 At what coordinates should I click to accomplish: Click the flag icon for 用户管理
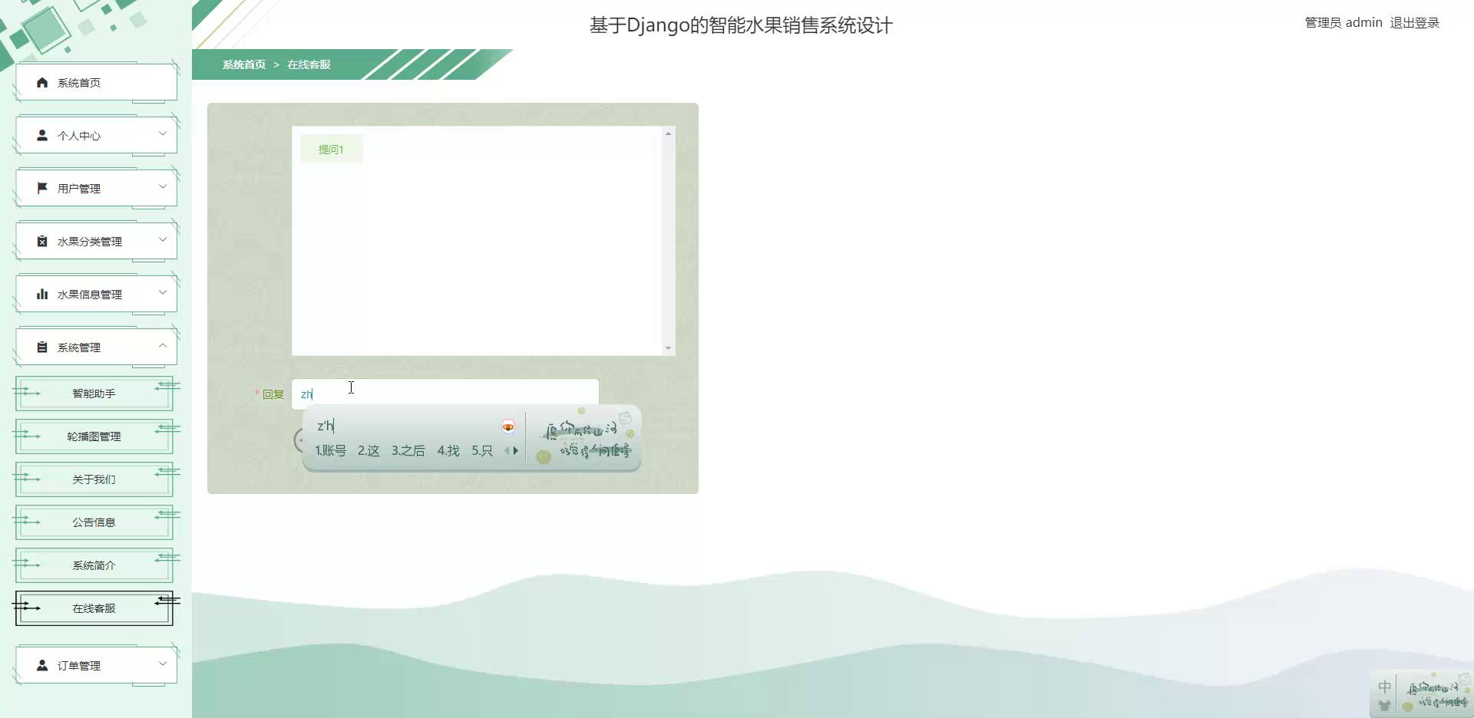click(x=42, y=188)
